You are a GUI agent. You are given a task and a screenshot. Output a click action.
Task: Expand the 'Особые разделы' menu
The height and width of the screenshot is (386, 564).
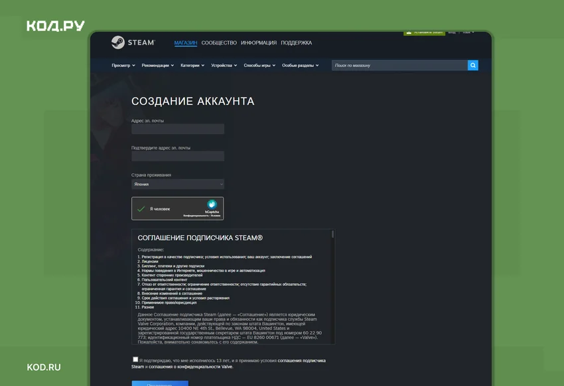pos(300,66)
